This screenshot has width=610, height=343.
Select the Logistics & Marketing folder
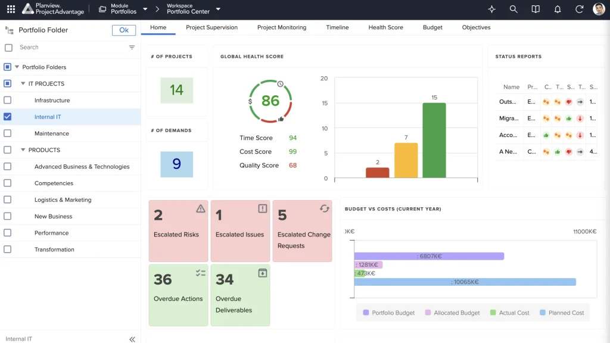click(x=63, y=199)
